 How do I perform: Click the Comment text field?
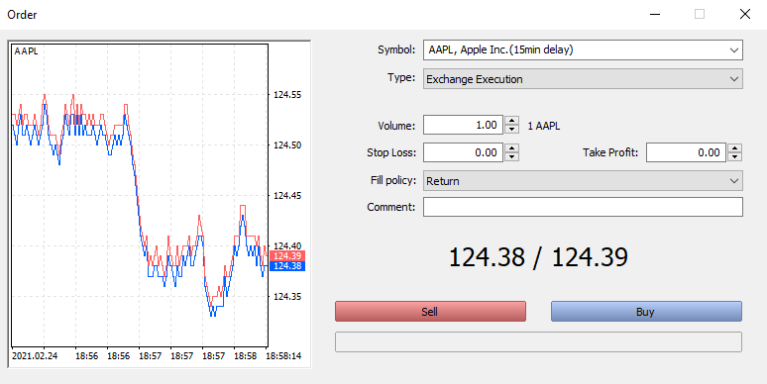pos(583,207)
